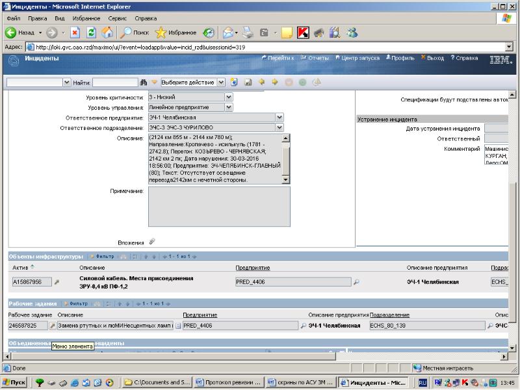
Task: Click the Профиль link
Action: coord(400,58)
